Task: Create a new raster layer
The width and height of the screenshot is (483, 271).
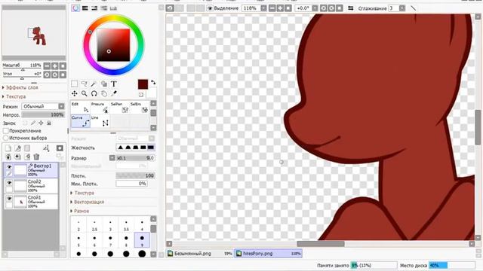Action: [x=8, y=148]
